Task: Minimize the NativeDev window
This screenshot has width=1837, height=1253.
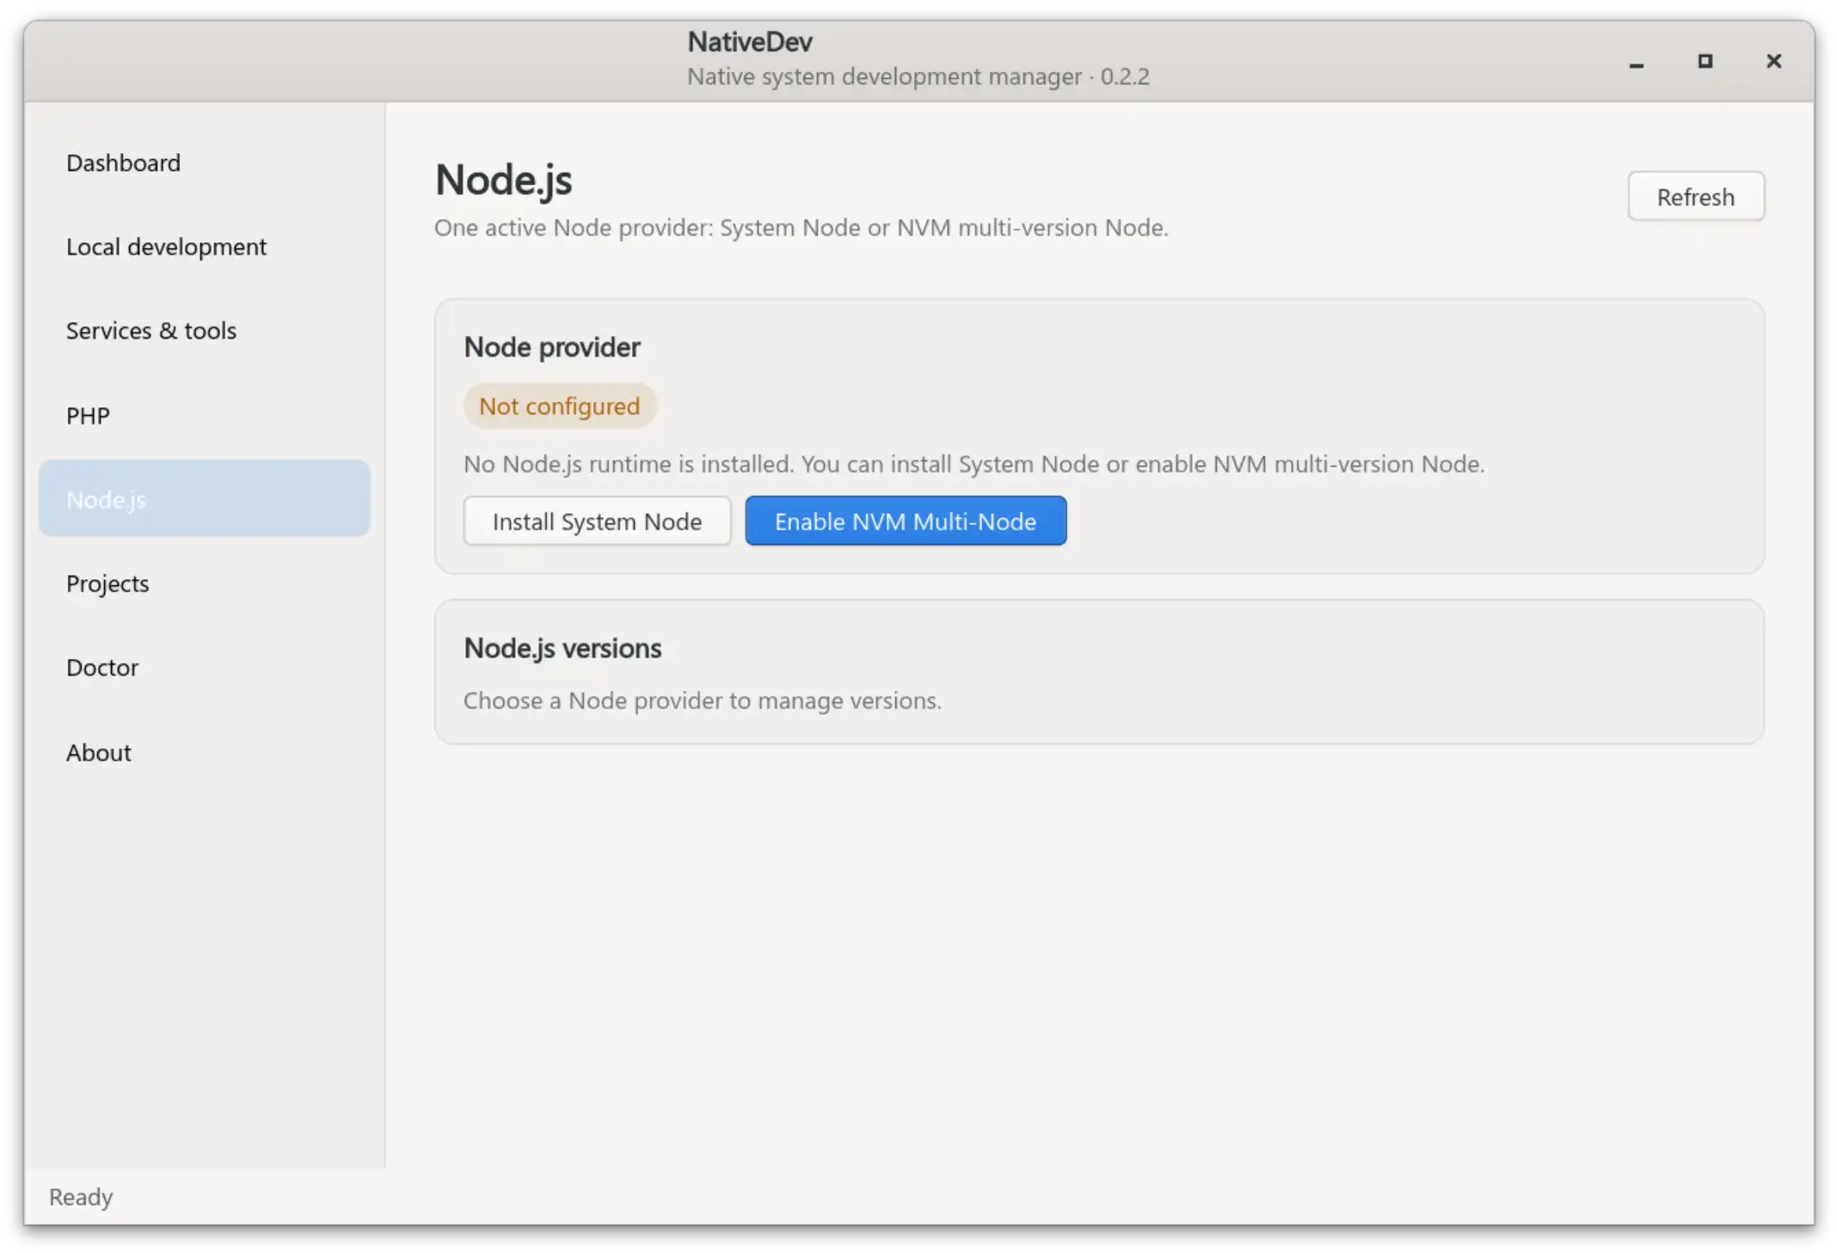Action: tap(1637, 62)
